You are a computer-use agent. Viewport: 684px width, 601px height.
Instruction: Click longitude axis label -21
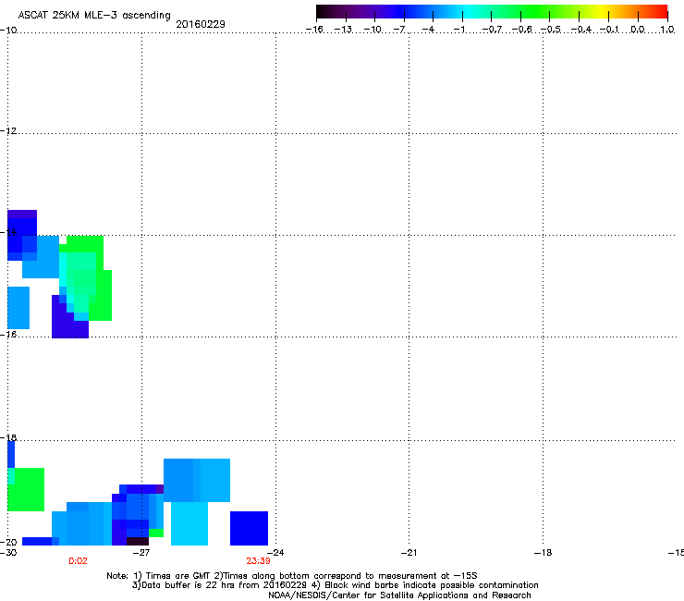[409, 553]
